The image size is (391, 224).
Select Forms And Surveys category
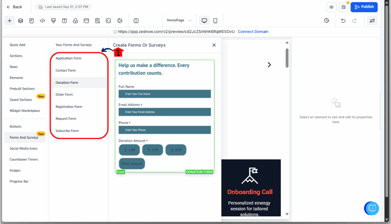tap(25, 137)
